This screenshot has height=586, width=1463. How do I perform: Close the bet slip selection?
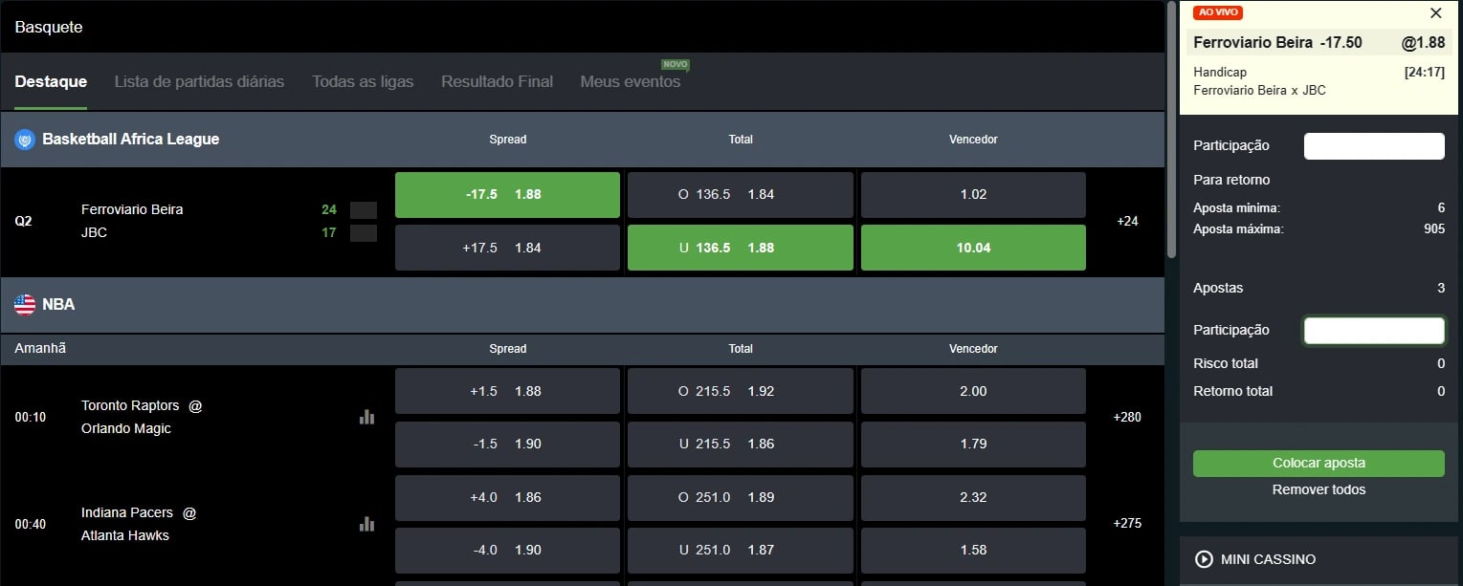coord(1435,13)
